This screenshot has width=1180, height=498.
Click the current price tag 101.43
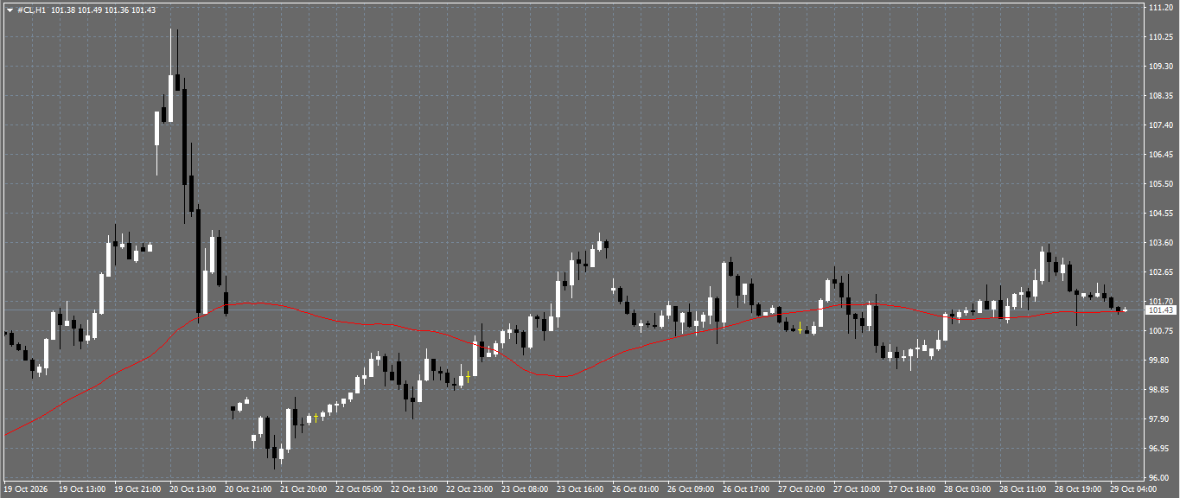(1160, 310)
